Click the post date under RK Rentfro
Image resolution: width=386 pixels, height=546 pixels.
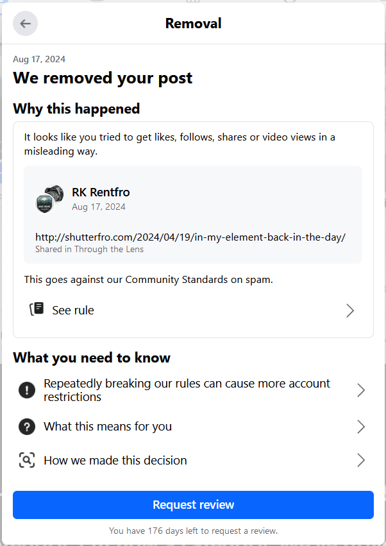point(99,207)
